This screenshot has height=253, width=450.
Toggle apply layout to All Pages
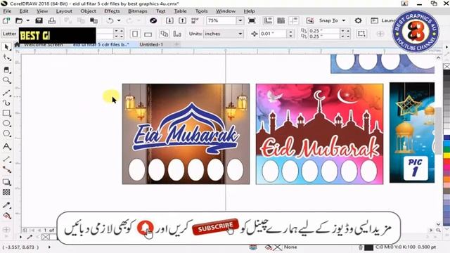(x=164, y=34)
